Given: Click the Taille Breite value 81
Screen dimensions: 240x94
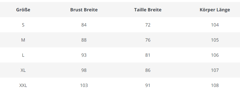Looking at the screenshot, I should pos(148,55).
